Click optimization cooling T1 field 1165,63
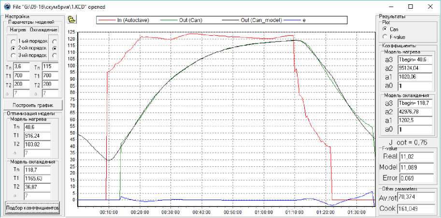The width and height of the screenshot is (441, 218). (x=37, y=178)
